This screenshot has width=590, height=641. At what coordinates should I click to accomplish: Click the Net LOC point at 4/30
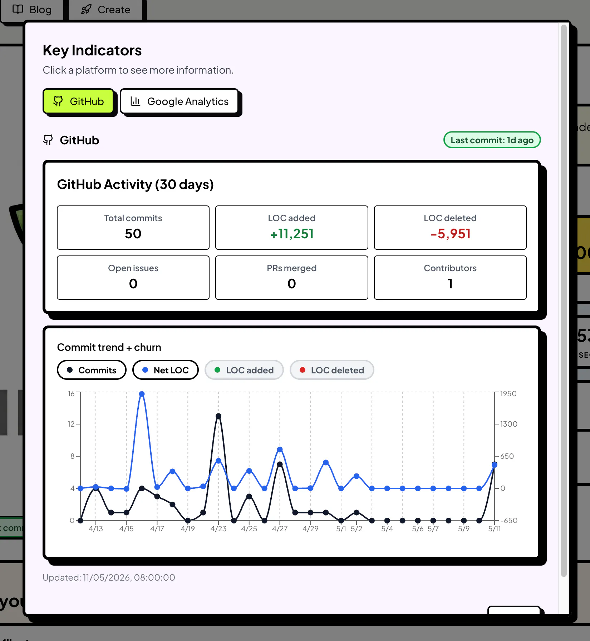click(x=326, y=463)
